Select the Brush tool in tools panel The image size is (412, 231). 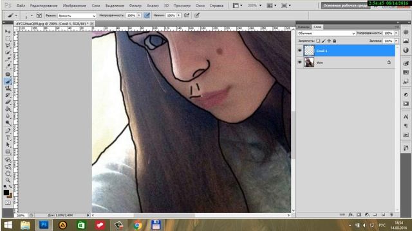[8, 81]
